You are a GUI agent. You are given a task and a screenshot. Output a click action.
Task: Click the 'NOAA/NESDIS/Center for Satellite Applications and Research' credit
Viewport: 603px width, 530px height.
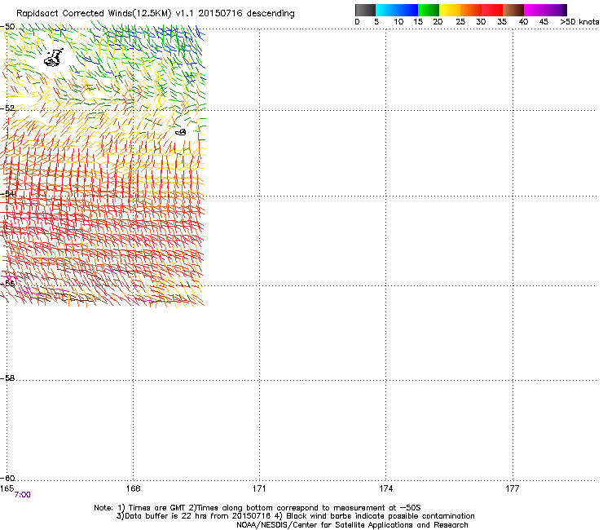(352, 525)
